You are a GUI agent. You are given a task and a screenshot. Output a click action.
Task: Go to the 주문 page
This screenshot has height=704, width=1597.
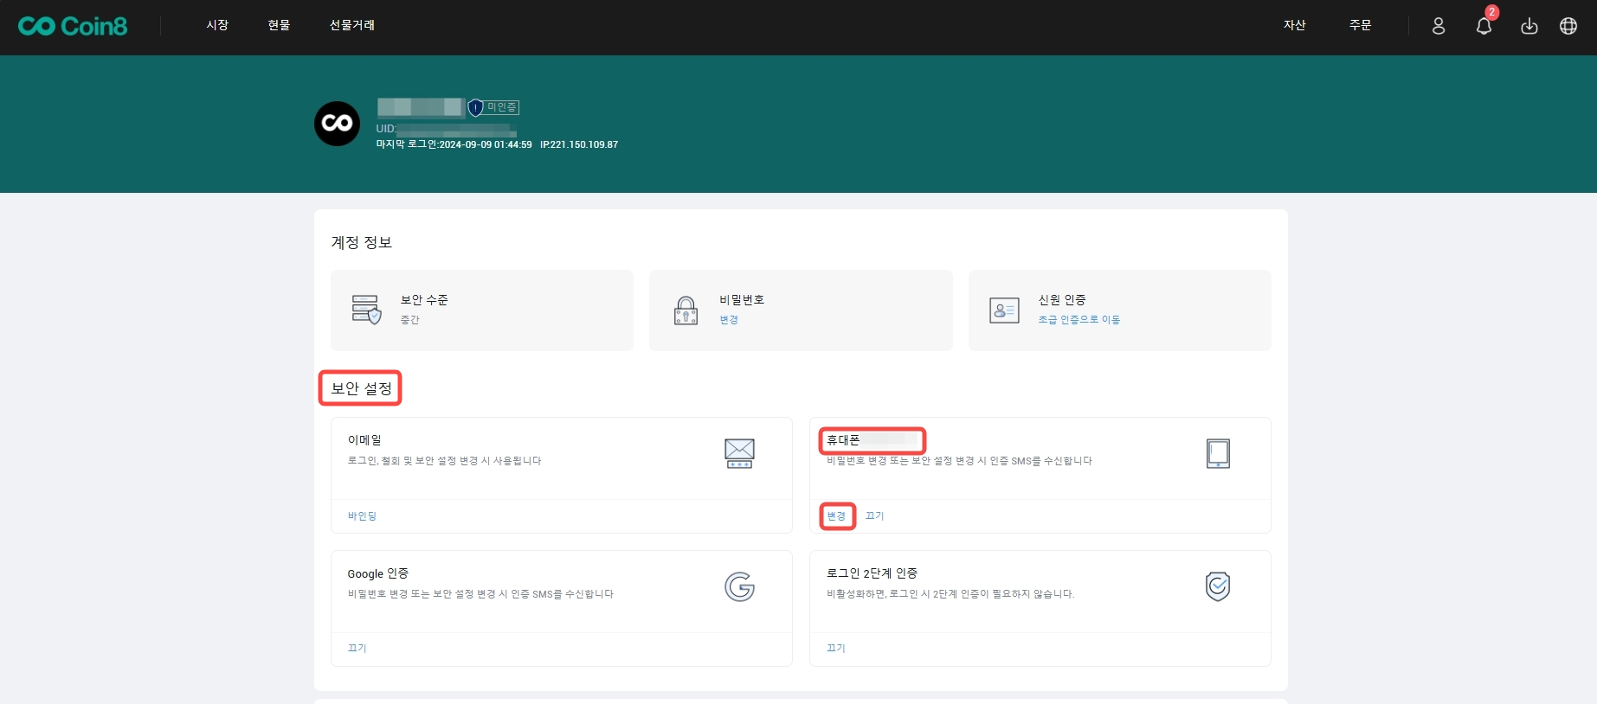pyautogui.click(x=1360, y=25)
